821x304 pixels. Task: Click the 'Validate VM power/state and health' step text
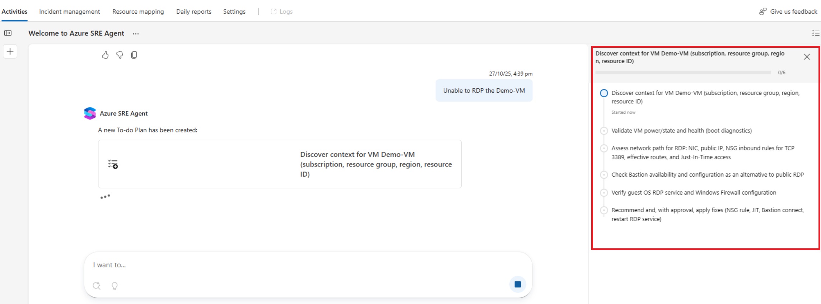pyautogui.click(x=682, y=131)
